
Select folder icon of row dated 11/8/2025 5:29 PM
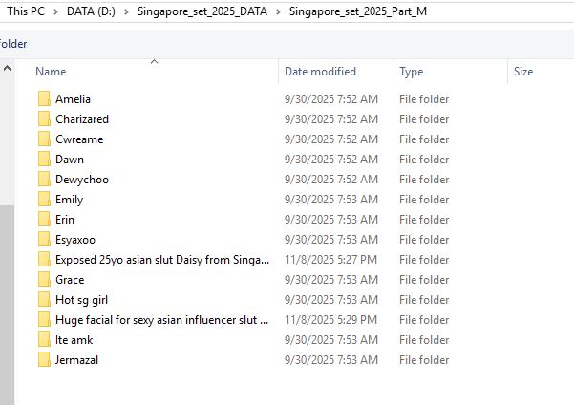pyautogui.click(x=44, y=320)
